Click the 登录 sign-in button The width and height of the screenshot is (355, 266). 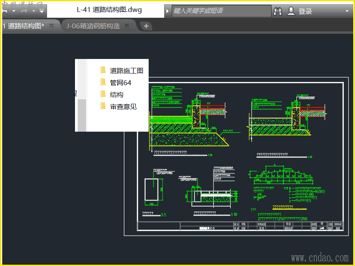(305, 11)
